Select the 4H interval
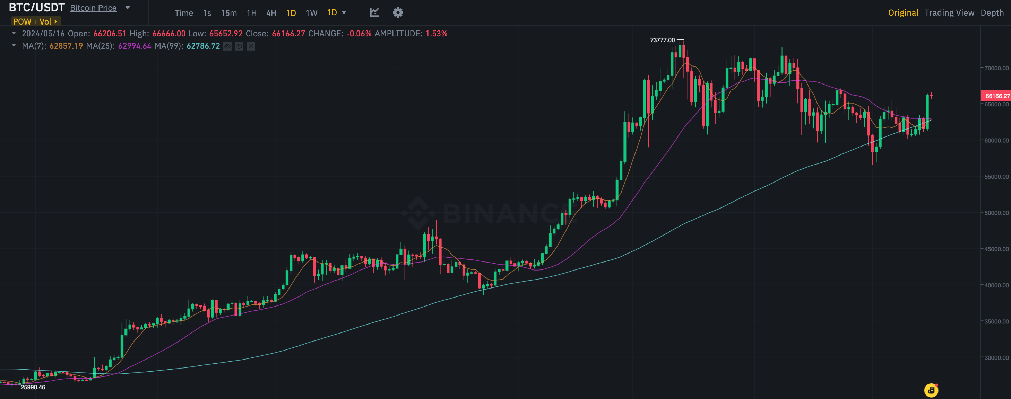This screenshot has height=399, width=1011. 271,13
